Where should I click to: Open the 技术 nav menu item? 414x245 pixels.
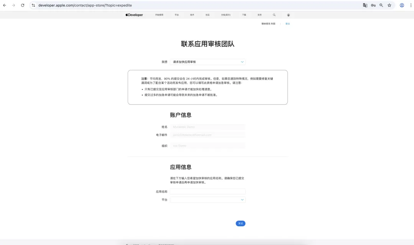[x=192, y=15]
